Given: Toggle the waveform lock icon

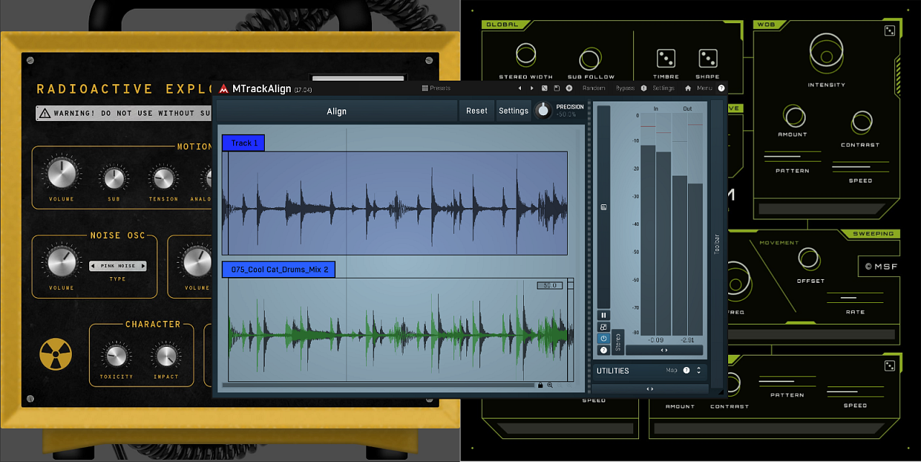Looking at the screenshot, I should (x=540, y=386).
